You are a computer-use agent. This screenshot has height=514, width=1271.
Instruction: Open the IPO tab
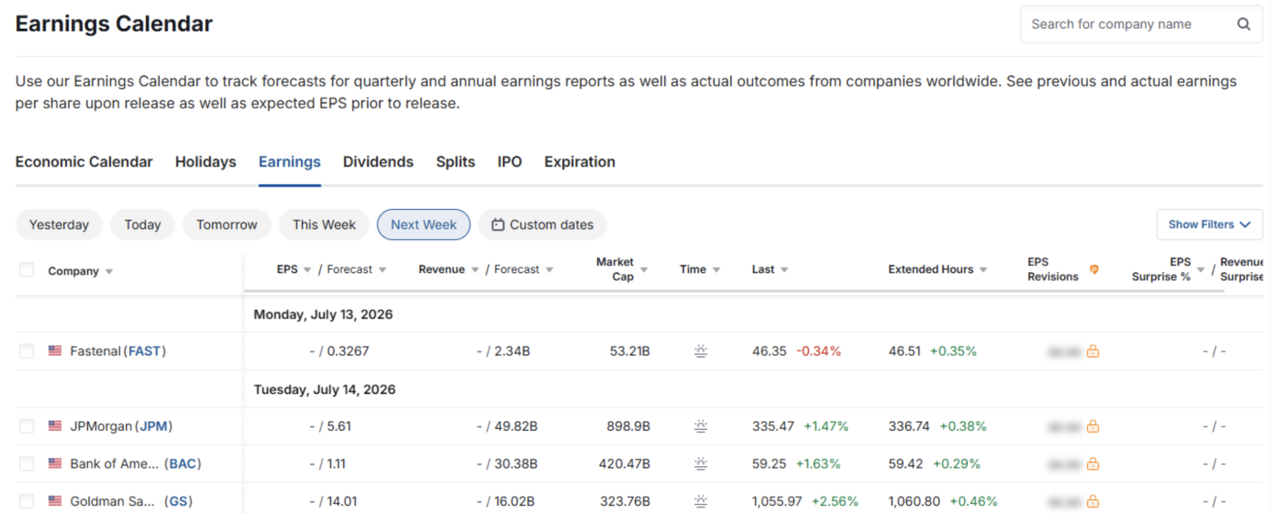(x=509, y=162)
